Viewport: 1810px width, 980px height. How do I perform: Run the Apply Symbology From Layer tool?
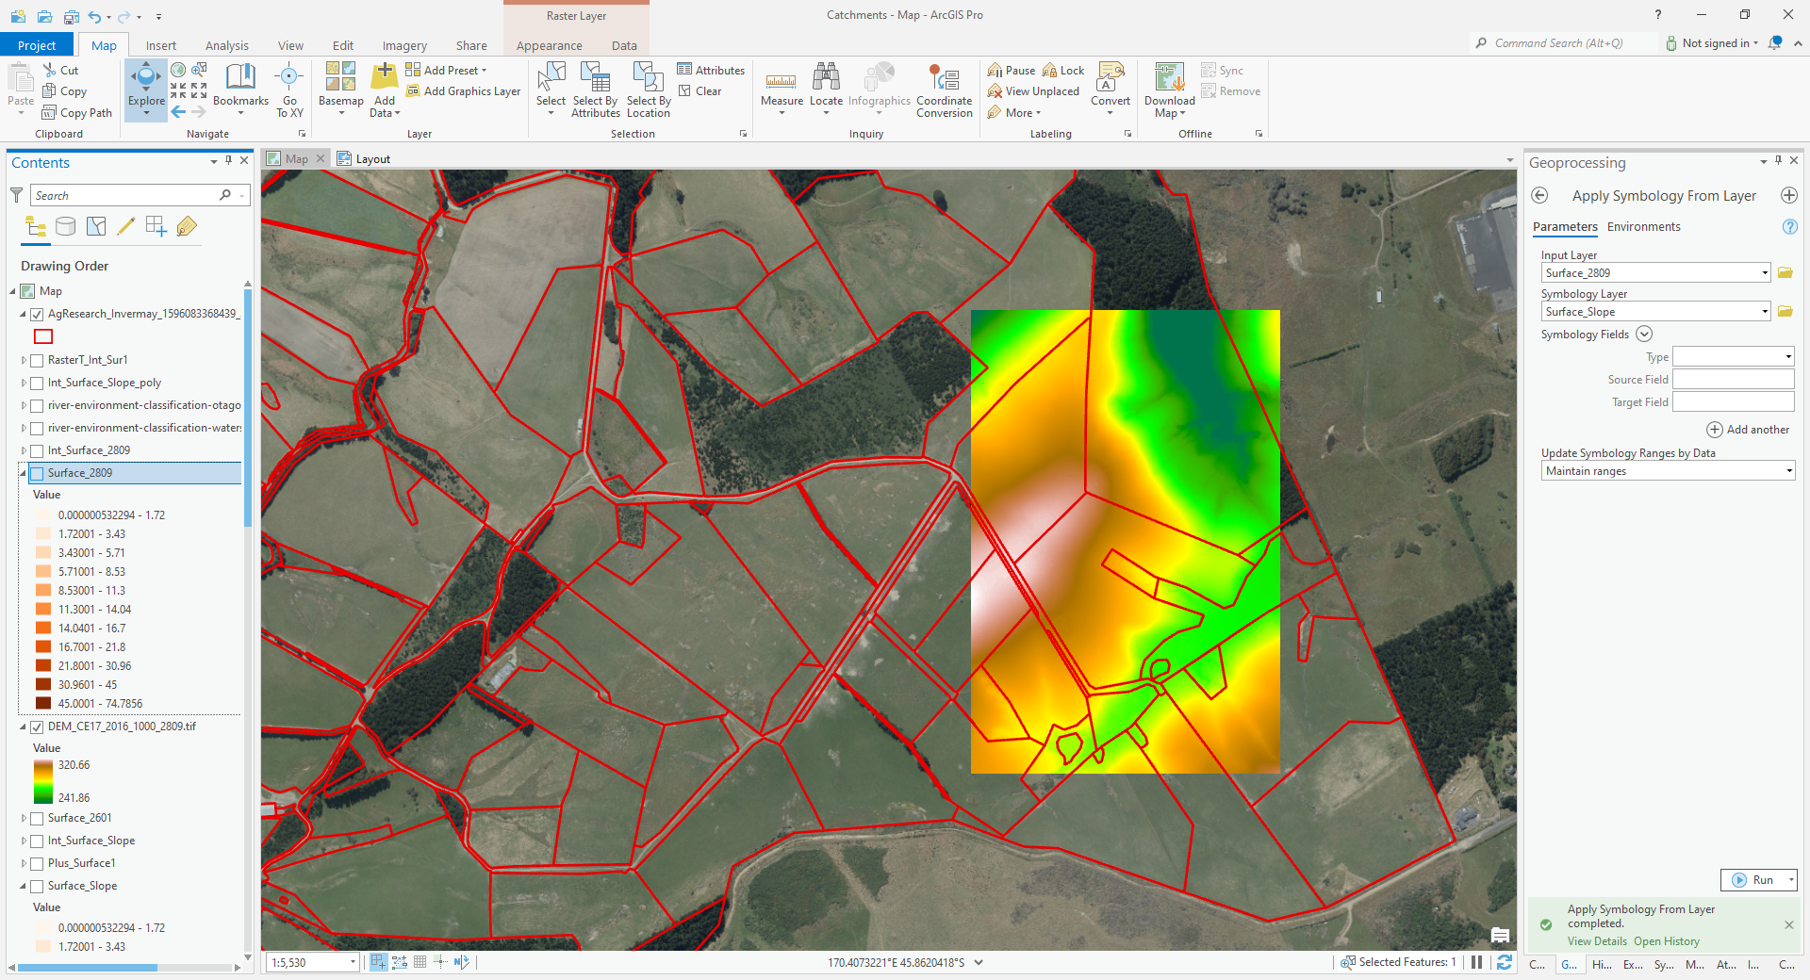1757,879
